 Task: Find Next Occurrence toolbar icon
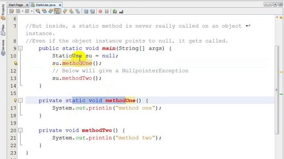(x=51, y=11)
